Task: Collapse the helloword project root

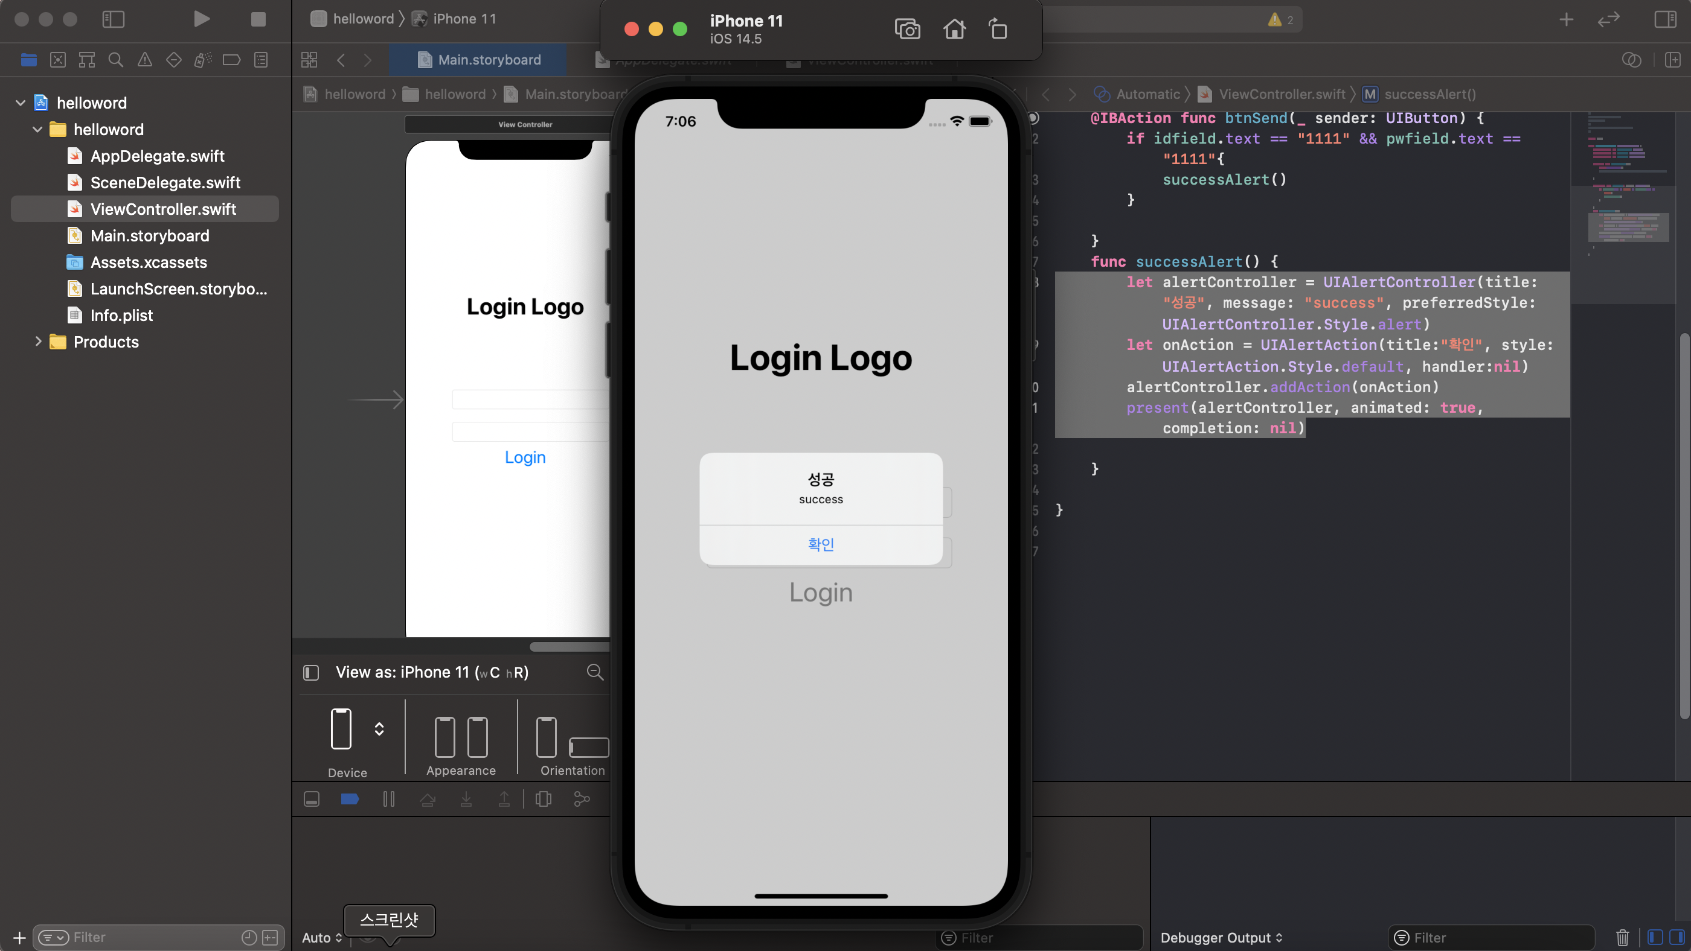Action: [x=21, y=103]
